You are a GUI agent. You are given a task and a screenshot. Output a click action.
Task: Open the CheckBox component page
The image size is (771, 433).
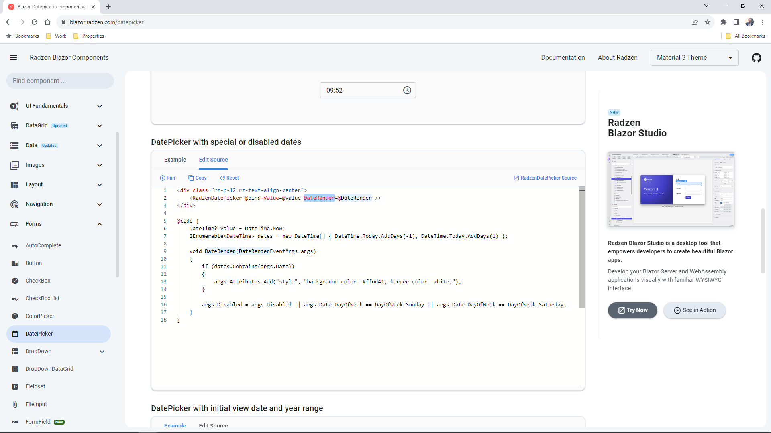(38, 281)
